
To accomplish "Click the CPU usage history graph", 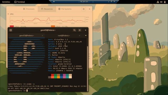I will click(48, 20).
